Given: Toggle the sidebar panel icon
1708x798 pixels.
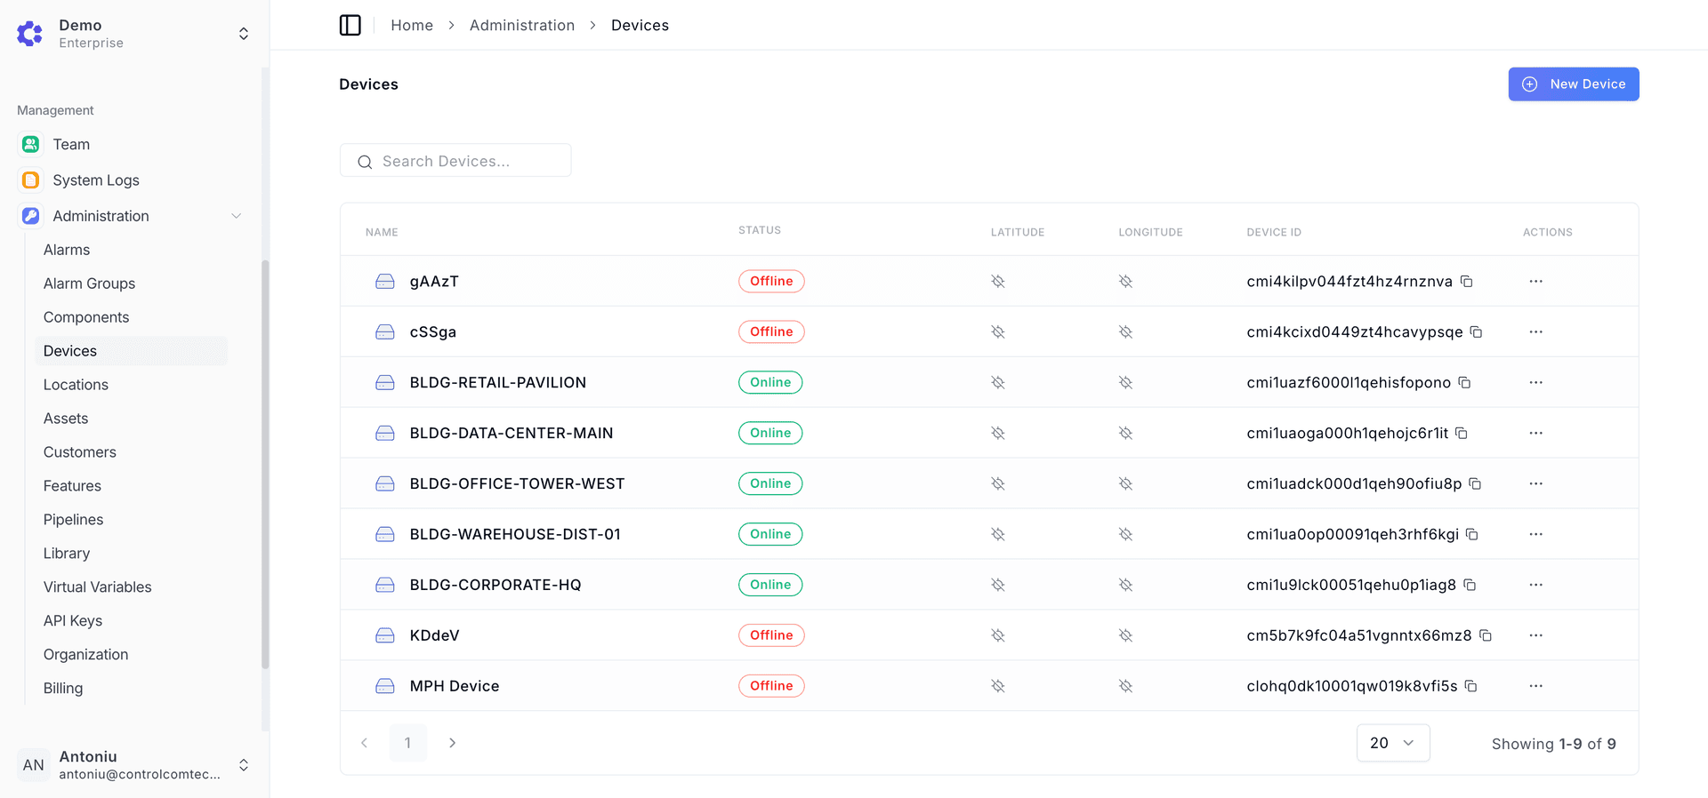Looking at the screenshot, I should 350,25.
